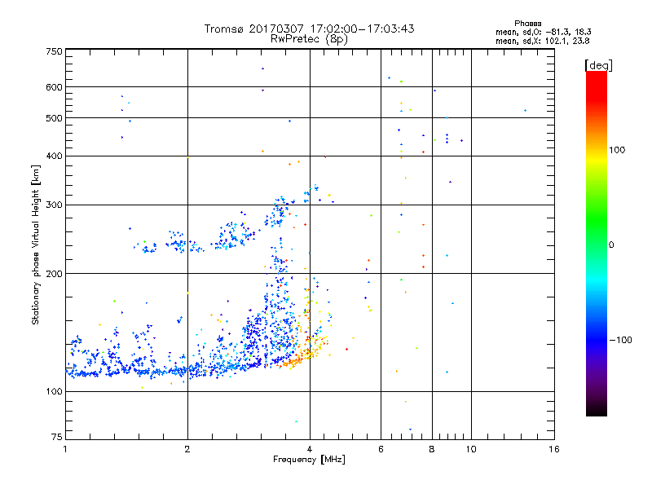This screenshot has height=489, width=652.
Task: Click the y-axis tick label '600'
Action: tap(55, 87)
